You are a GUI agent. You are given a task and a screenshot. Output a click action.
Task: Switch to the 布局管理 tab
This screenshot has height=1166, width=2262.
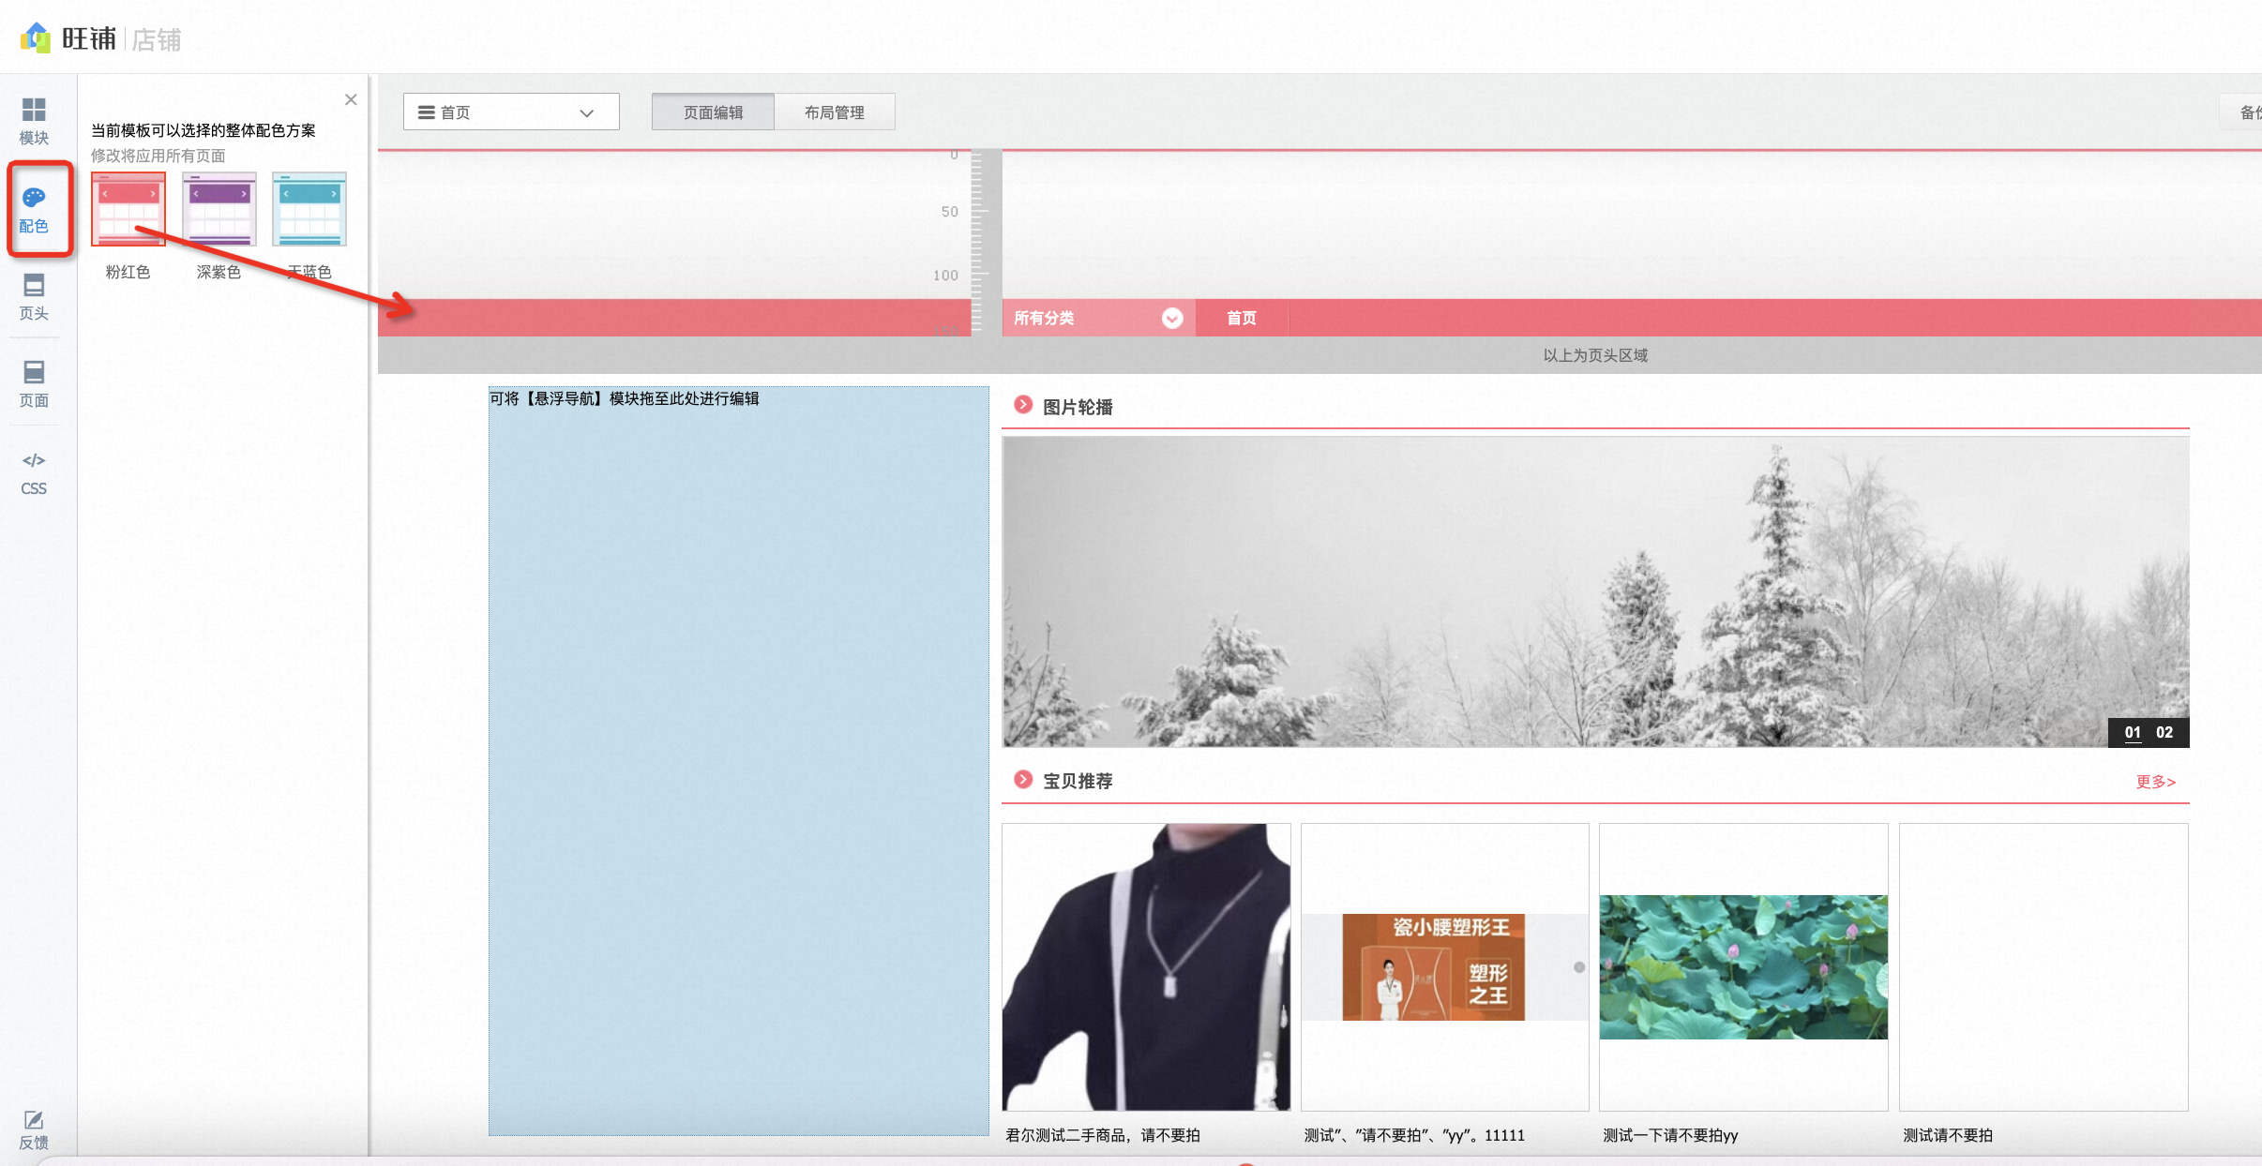click(835, 112)
